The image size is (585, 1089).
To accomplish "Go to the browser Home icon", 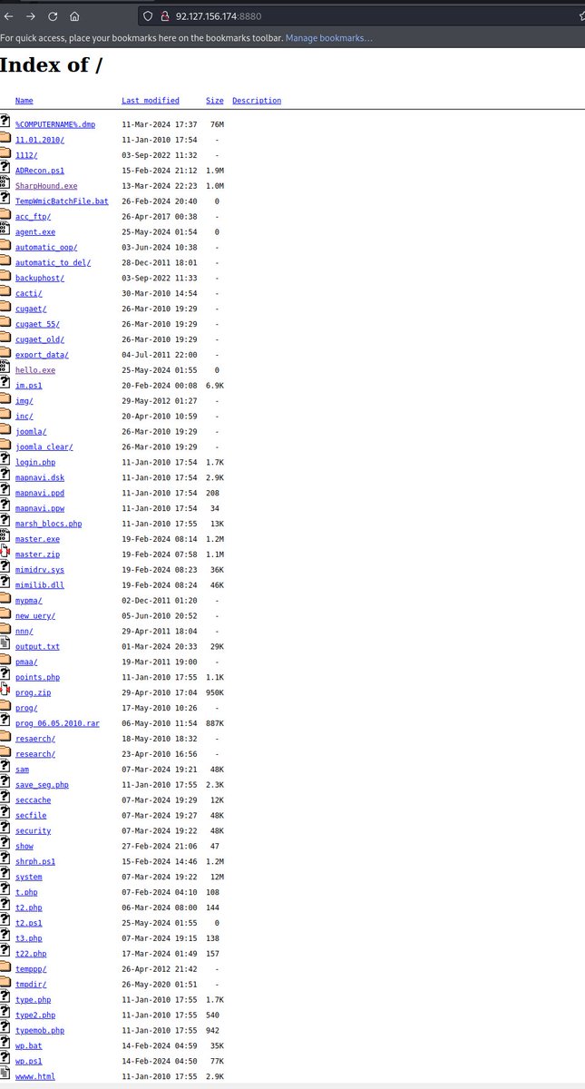I will click(74, 15).
